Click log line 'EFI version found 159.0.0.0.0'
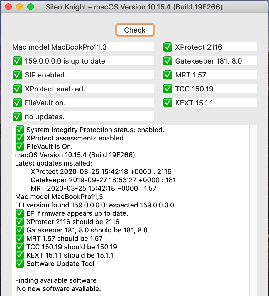This screenshot has height=296, width=269. (94, 205)
